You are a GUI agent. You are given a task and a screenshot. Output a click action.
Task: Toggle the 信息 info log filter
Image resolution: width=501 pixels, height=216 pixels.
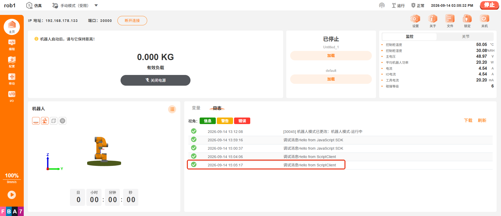point(208,121)
